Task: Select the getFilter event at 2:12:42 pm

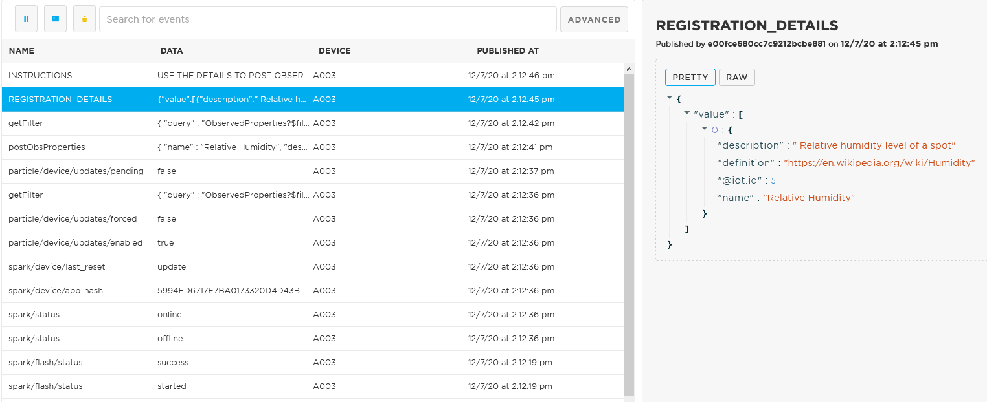Action: 313,123
